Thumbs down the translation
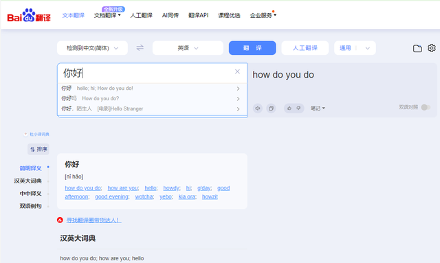This screenshot has height=263, width=440. coord(298,108)
